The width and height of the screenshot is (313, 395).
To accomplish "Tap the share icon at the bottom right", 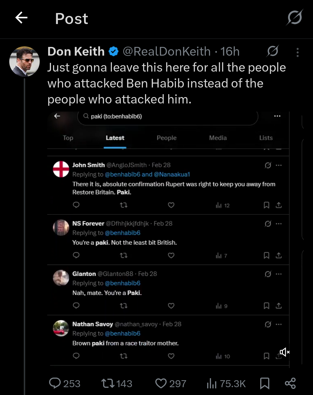I will point(290,383).
